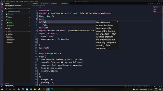The image size is (163, 91).
Task: Select the App.vue editor tab
Action: [45, 3]
